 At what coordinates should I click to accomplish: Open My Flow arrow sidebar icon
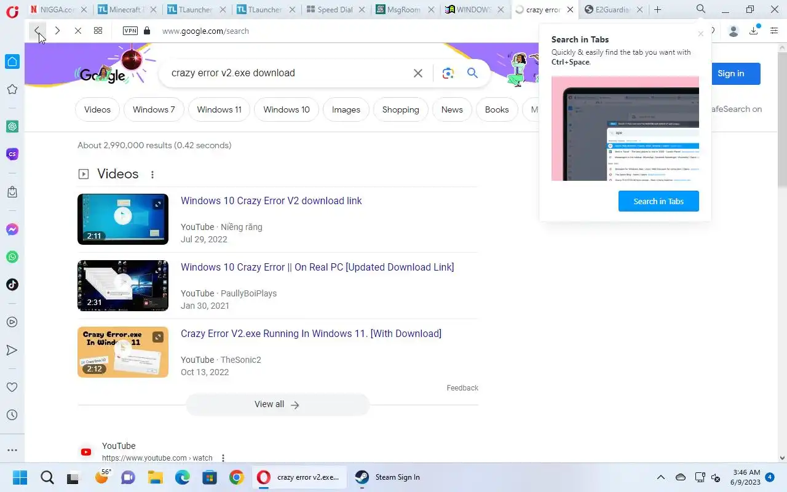point(12,350)
